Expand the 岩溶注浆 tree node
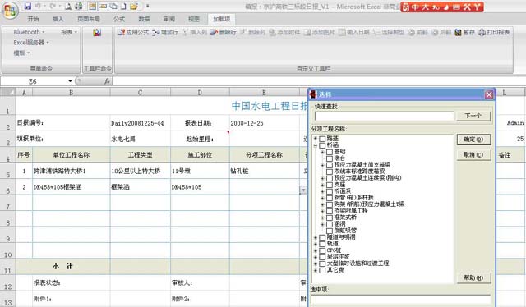526x307 pixels. point(316,257)
